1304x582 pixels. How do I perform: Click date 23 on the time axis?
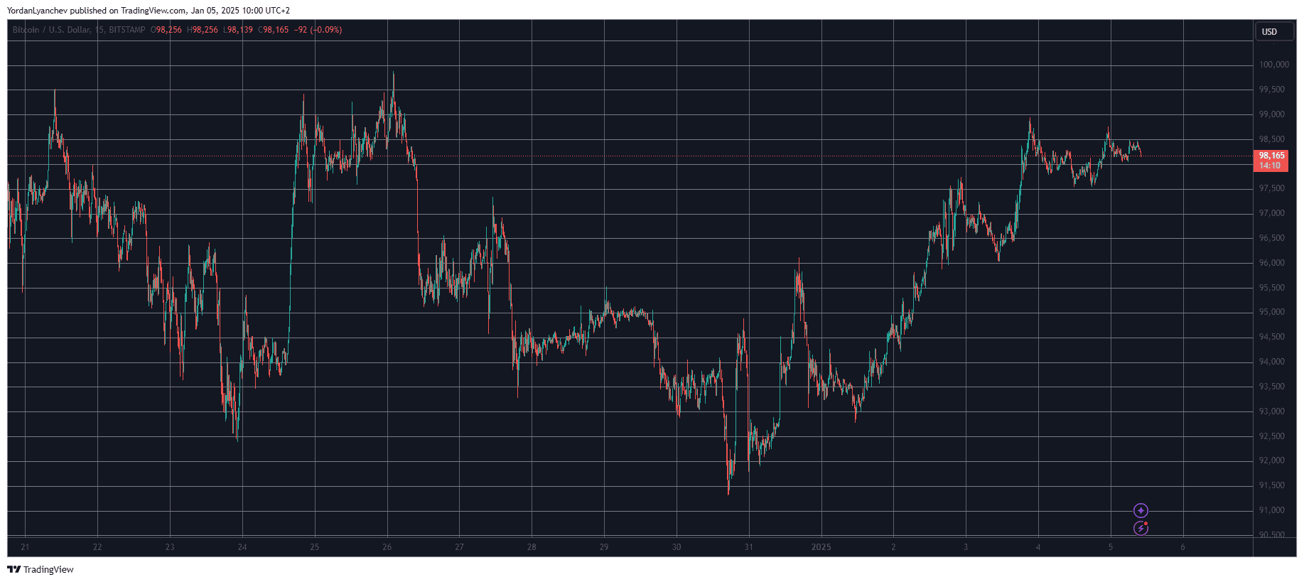170,547
